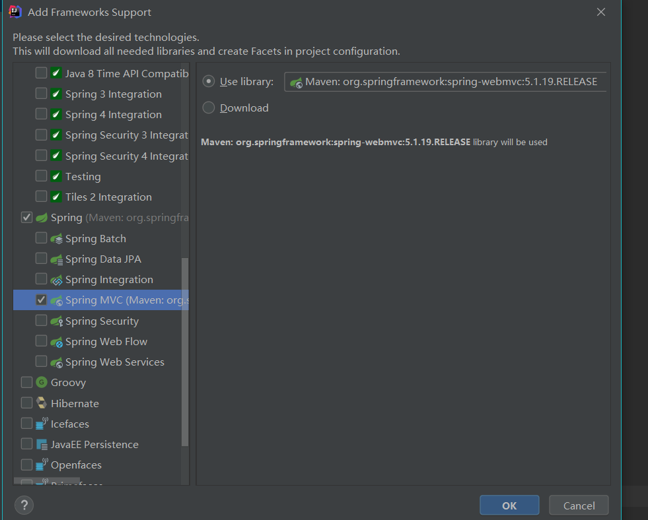Confirm with the OK button

[x=509, y=505]
